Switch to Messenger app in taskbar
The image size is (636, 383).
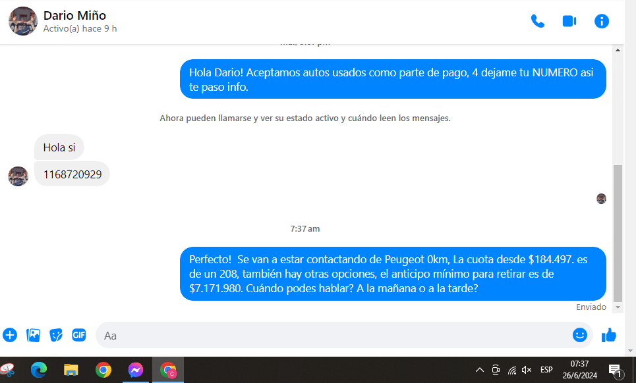[x=136, y=370]
